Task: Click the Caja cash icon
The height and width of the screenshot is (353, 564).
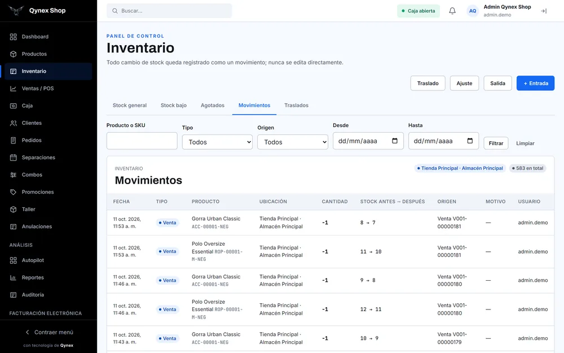Action: [14, 106]
